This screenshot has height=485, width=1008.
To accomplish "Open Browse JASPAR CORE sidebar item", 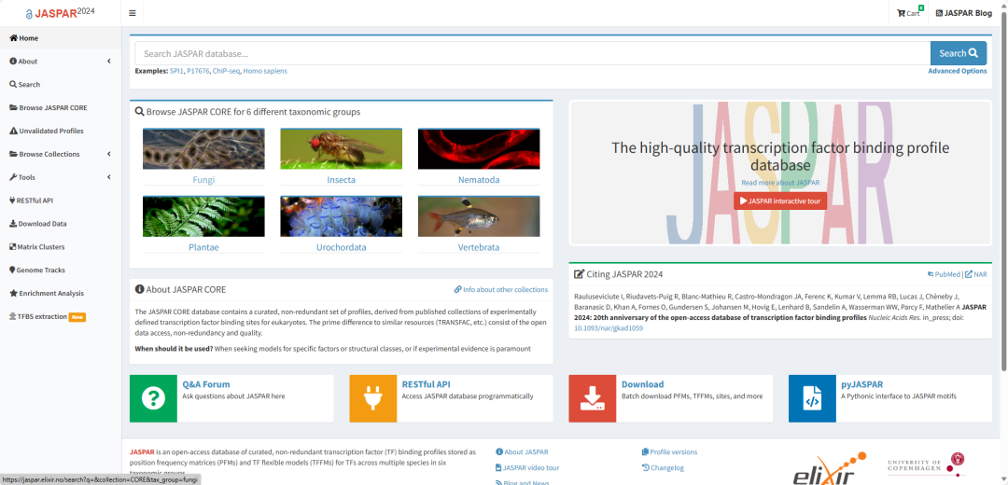I will pos(61,107).
